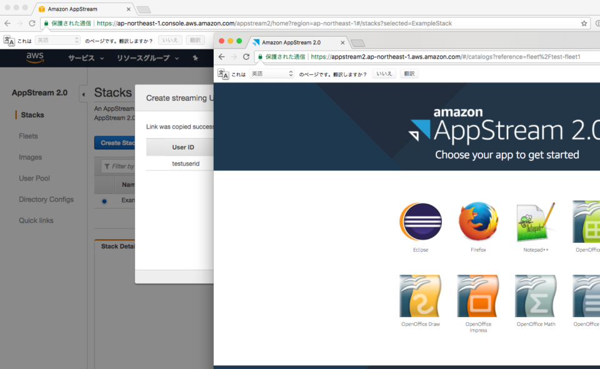The width and height of the screenshot is (600, 369).
Task: Open OpenOffice Math
Action: point(536,297)
